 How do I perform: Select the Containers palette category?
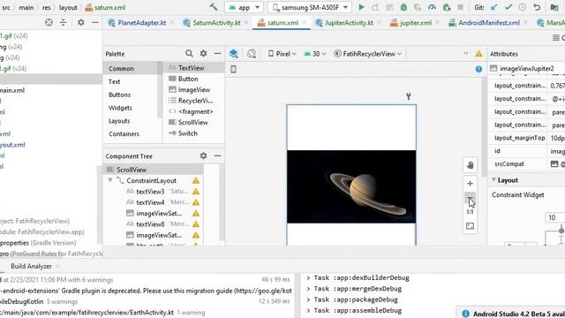(124, 133)
